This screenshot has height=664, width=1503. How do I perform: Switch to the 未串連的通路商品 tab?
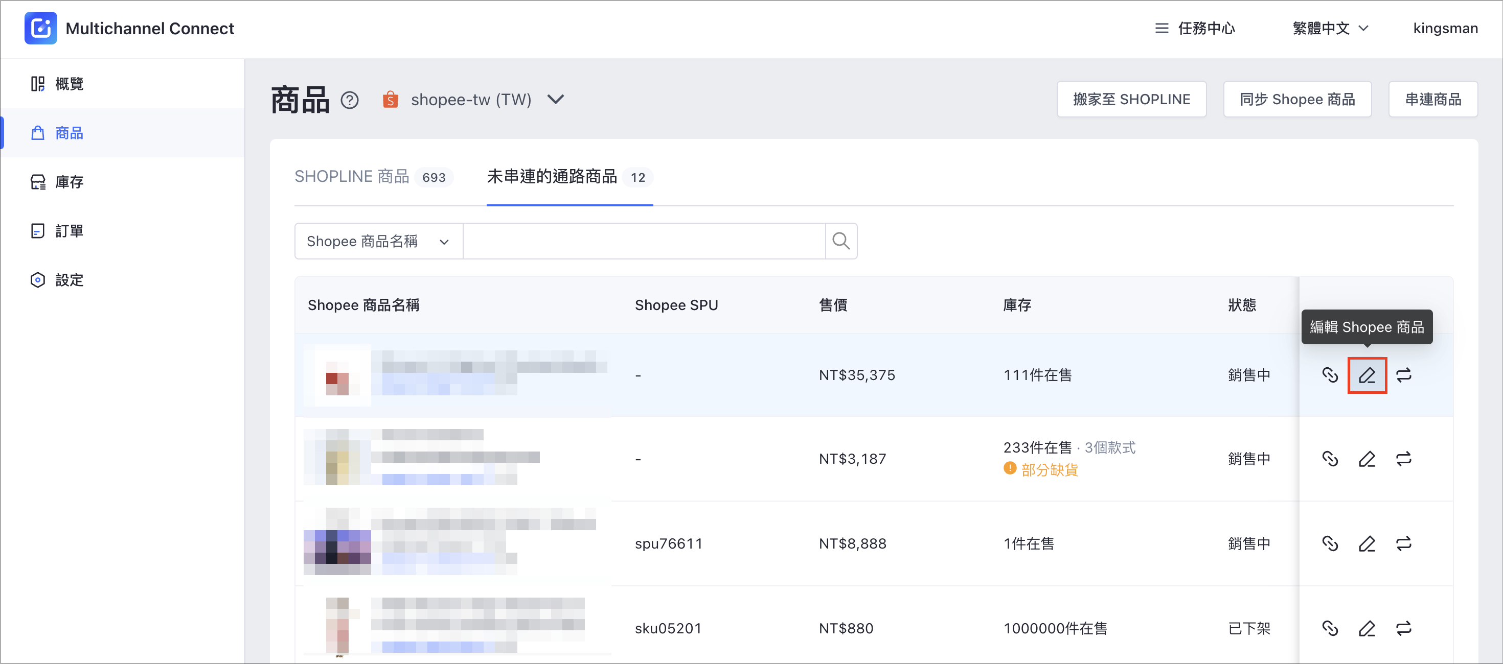pos(570,177)
